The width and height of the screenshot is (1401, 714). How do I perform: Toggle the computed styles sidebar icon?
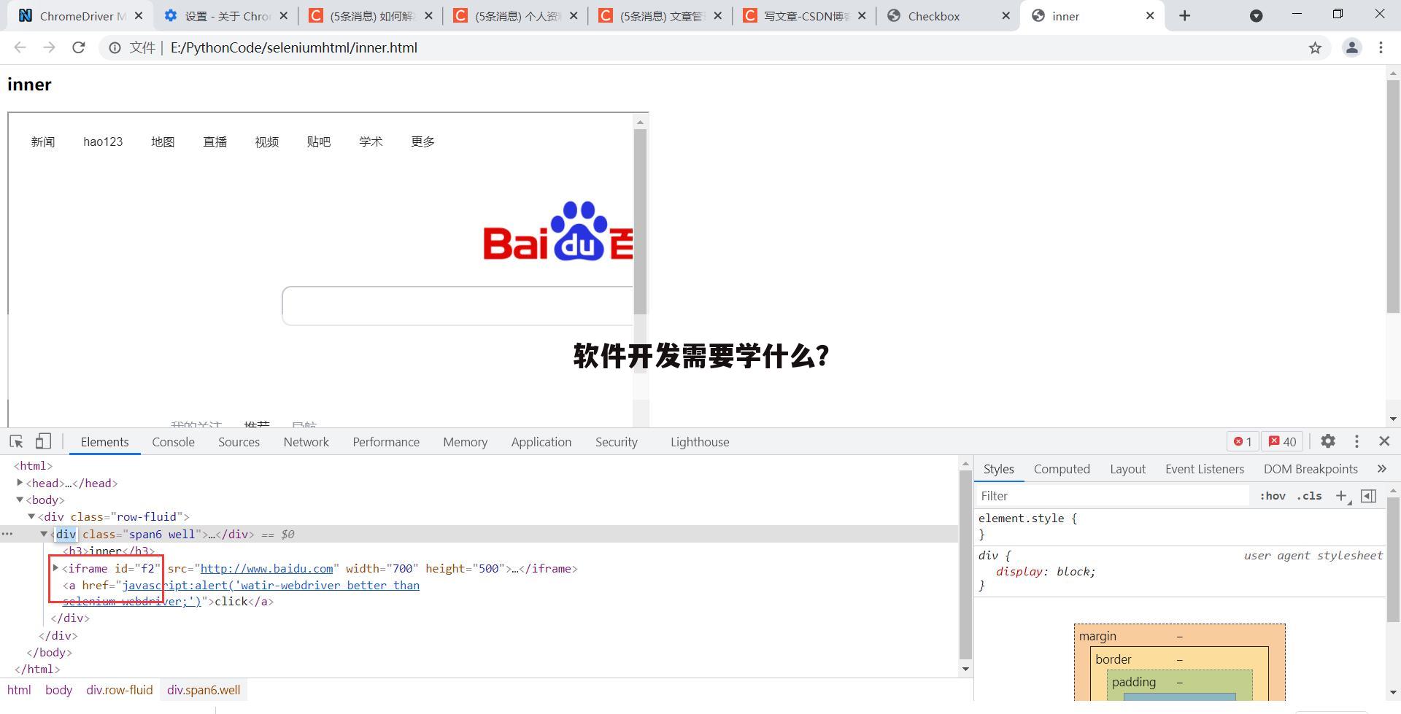(1369, 496)
